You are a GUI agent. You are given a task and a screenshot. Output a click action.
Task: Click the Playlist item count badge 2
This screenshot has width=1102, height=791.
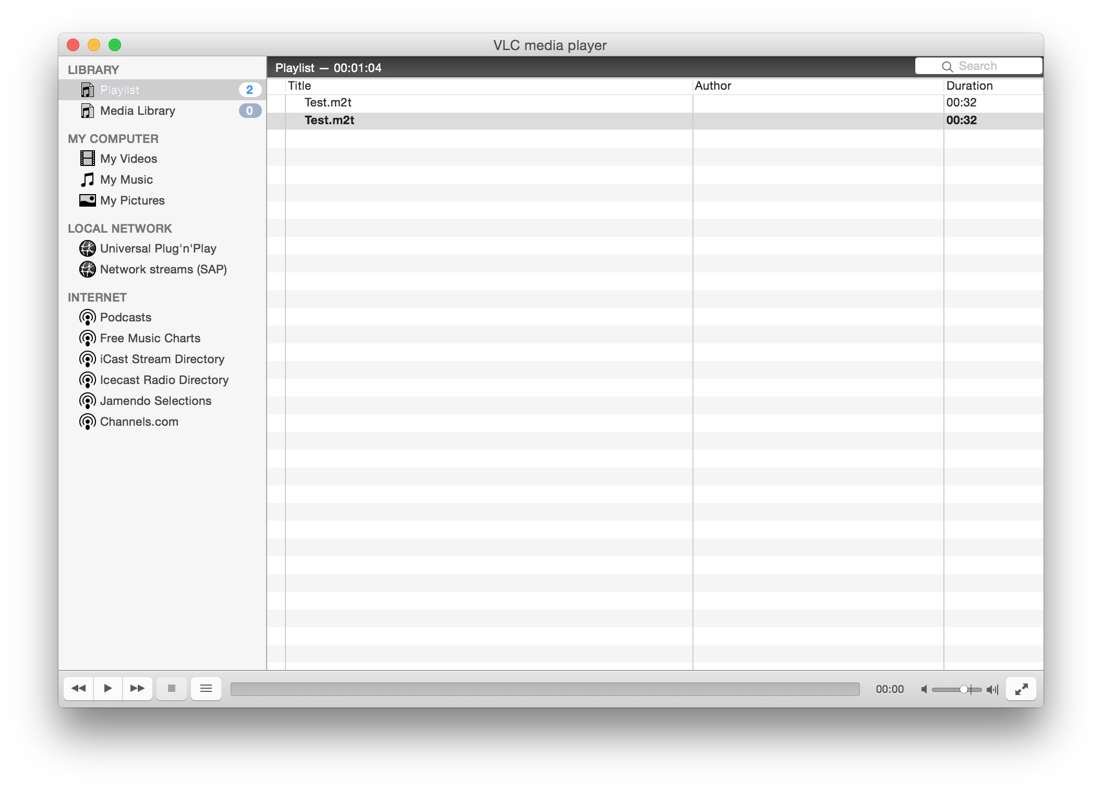click(250, 90)
